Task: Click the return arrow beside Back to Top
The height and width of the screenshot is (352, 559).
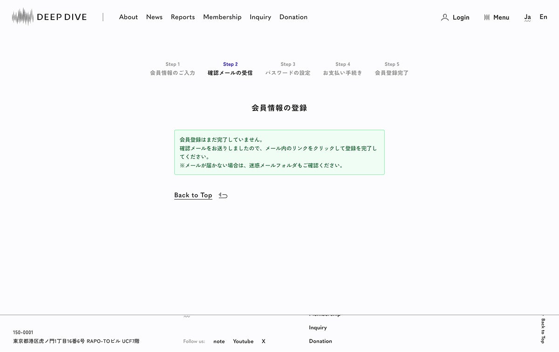Action: point(223,195)
